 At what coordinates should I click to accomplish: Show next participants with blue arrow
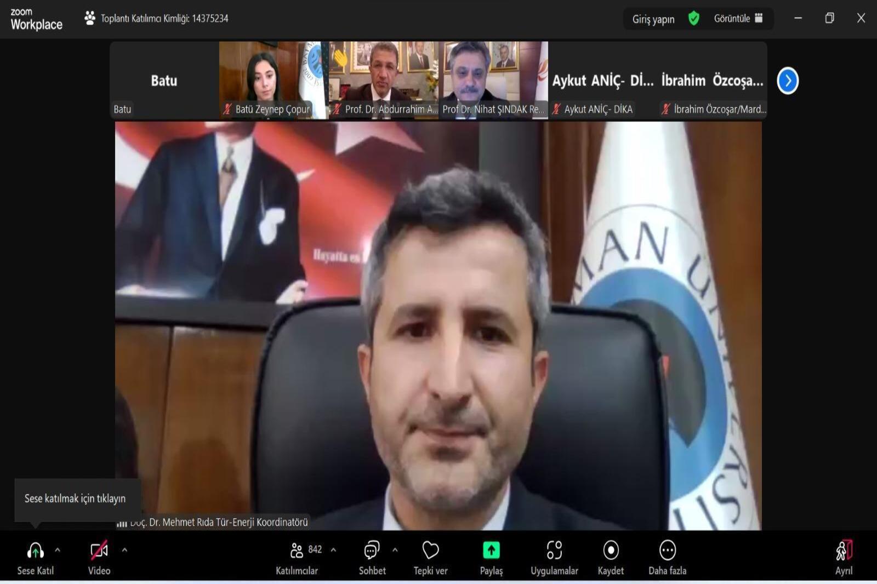coord(788,81)
